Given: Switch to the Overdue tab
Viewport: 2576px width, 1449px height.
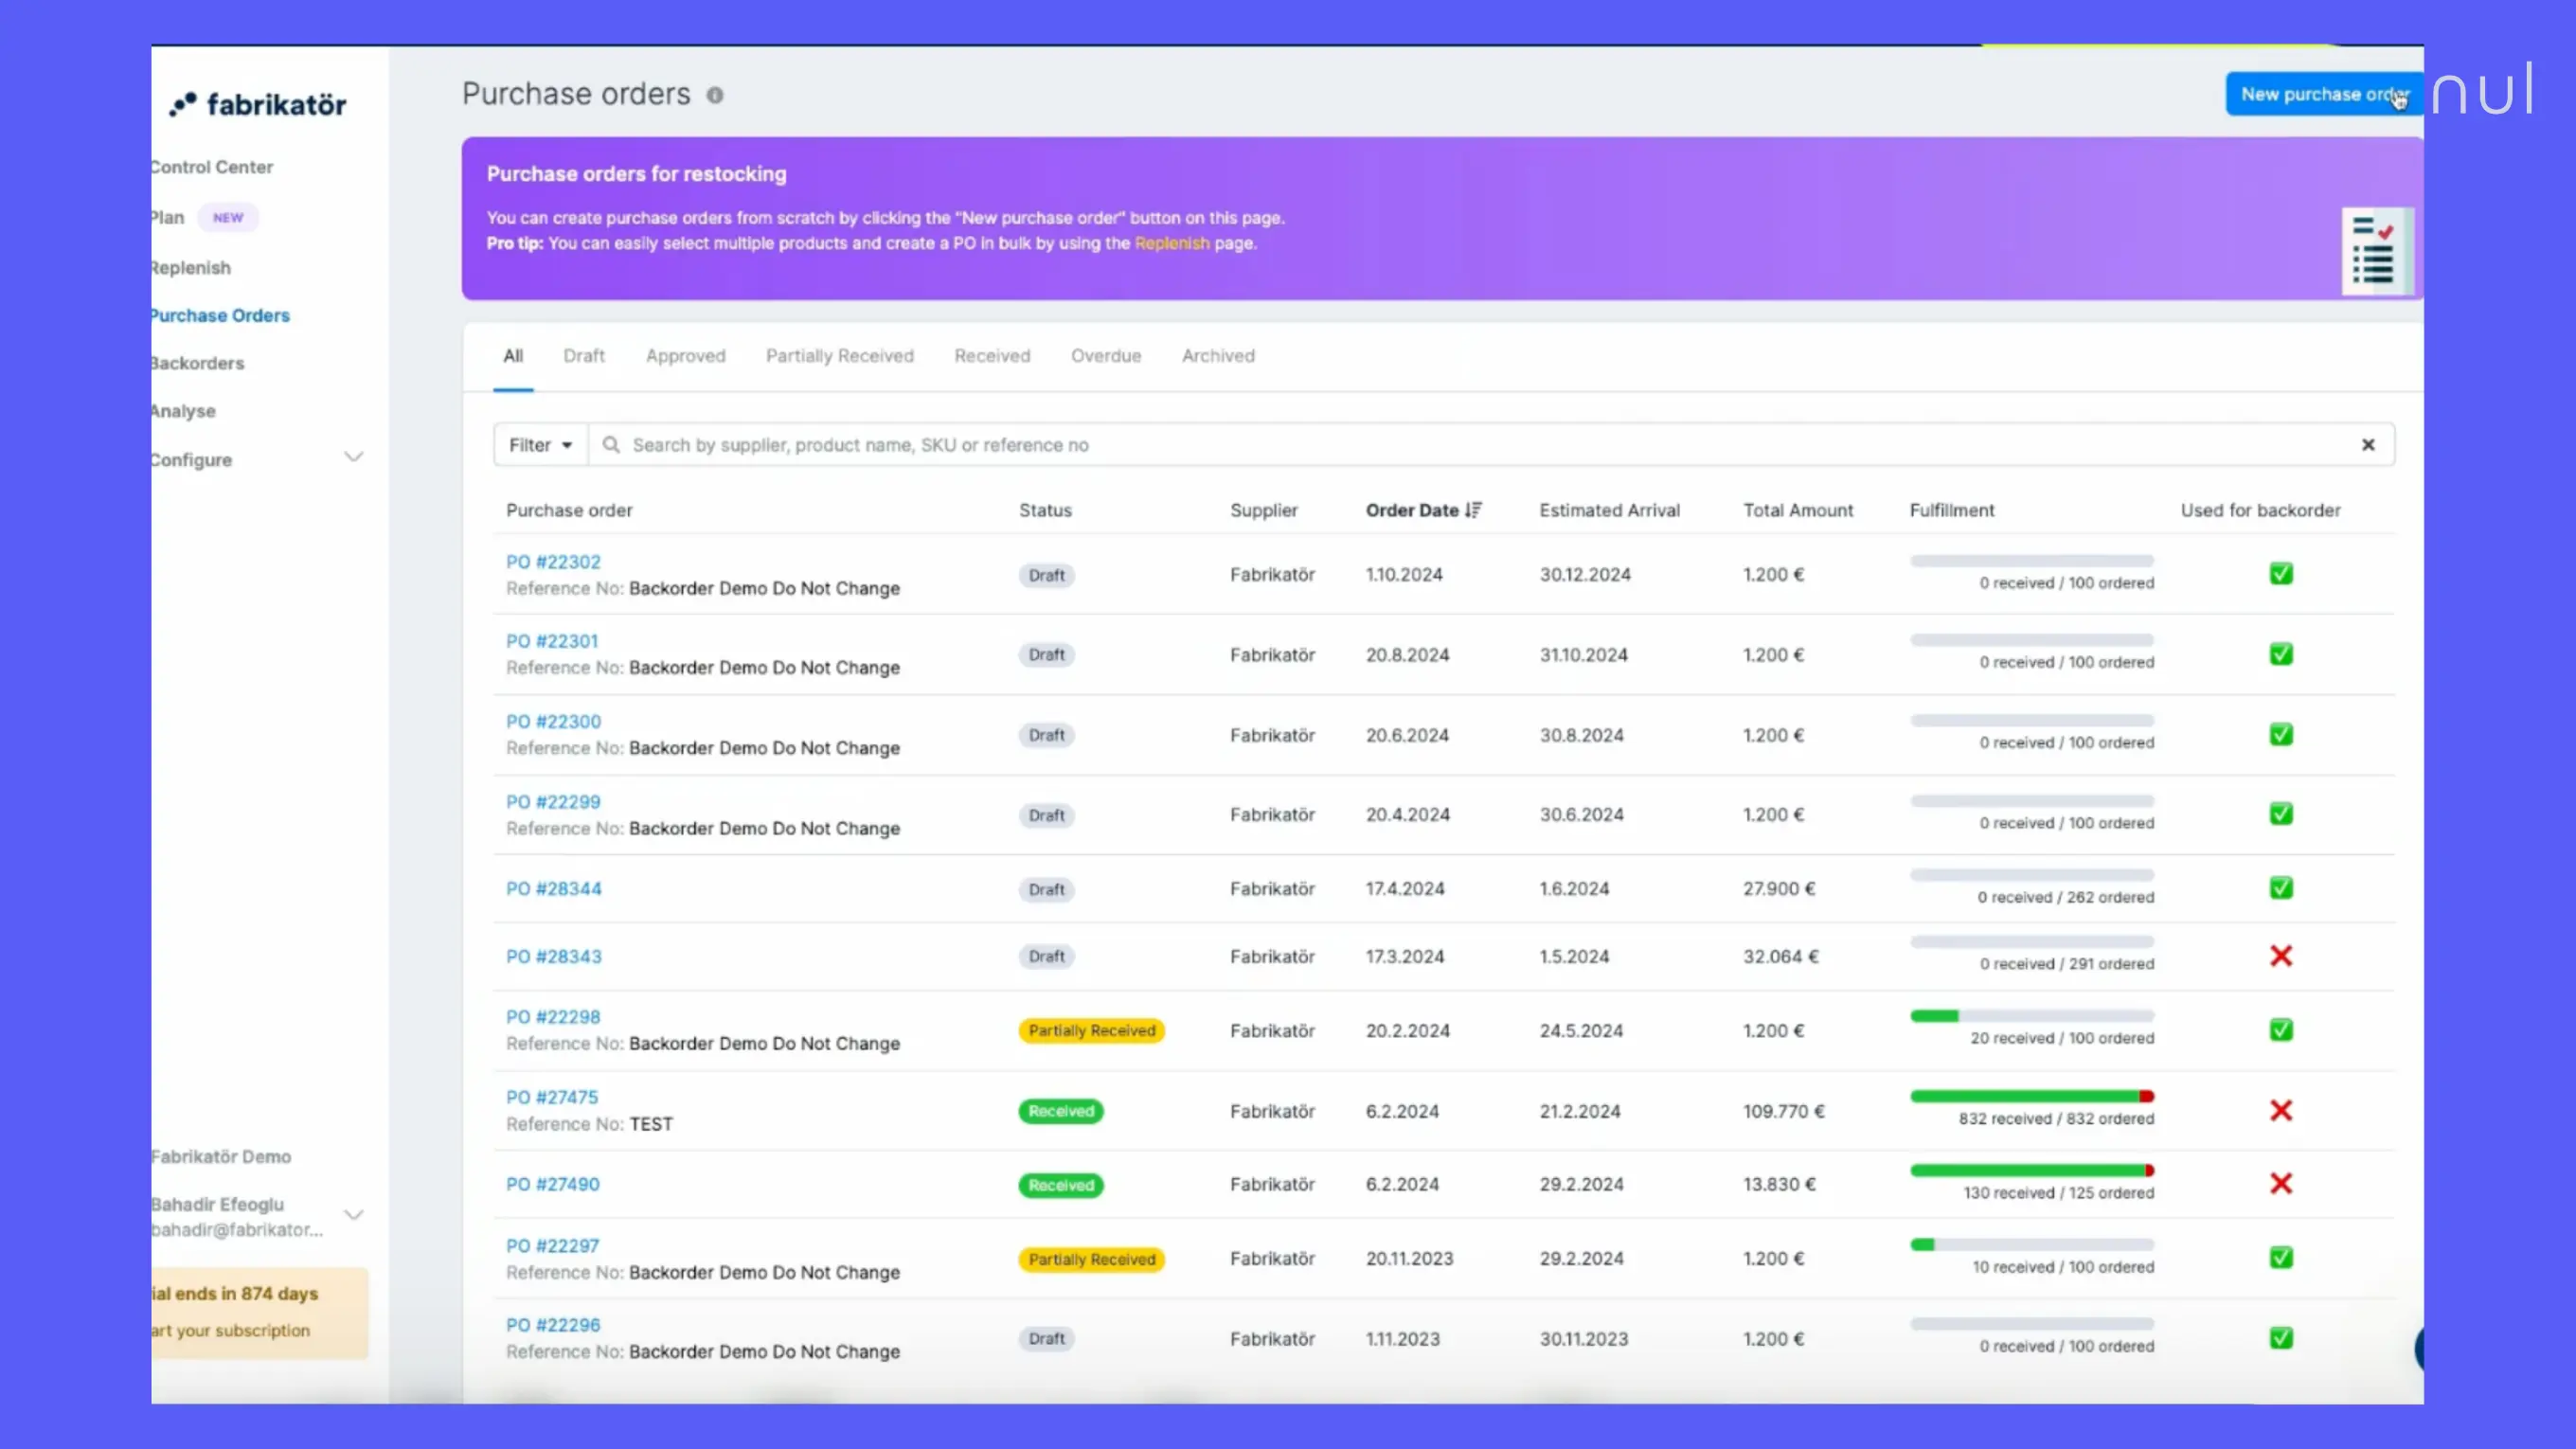Looking at the screenshot, I should coord(1106,356).
